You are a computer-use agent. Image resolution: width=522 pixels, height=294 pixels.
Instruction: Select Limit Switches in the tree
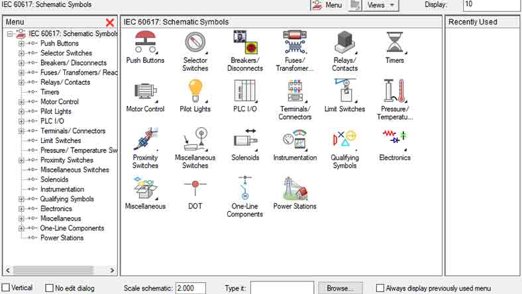coord(60,140)
